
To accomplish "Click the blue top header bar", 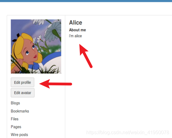I will 86,1.
